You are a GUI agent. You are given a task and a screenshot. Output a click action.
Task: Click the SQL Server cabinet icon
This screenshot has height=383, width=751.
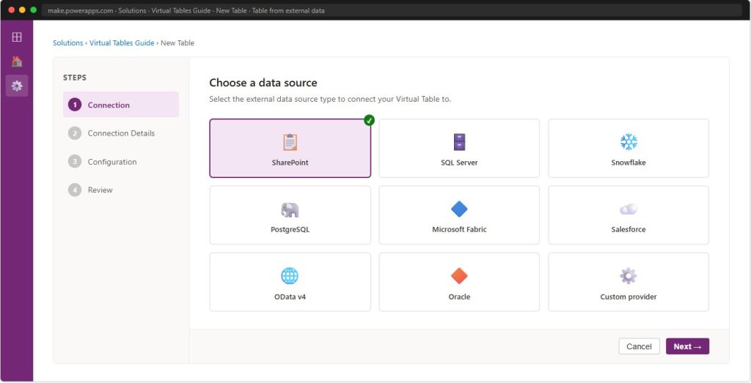pos(459,142)
